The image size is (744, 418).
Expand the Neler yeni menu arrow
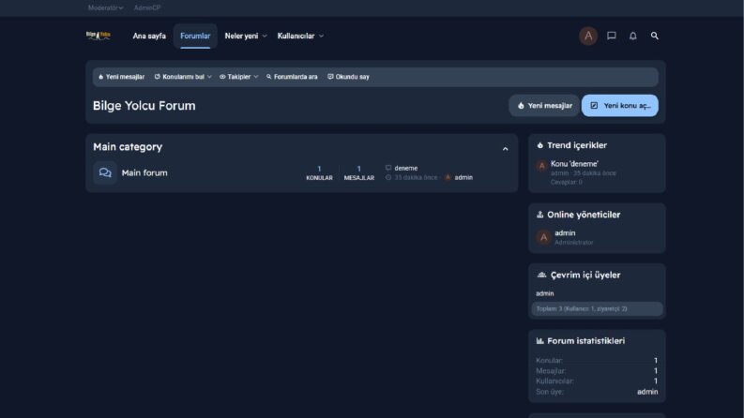[265, 36]
